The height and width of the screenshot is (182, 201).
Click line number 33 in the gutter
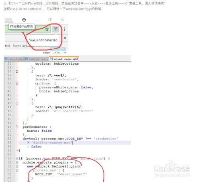click(x=9, y=63)
